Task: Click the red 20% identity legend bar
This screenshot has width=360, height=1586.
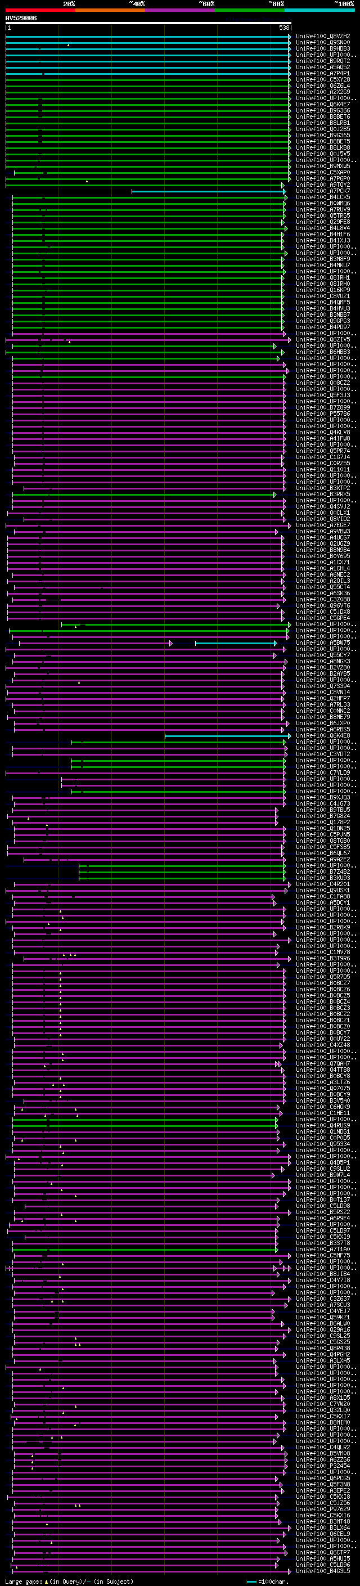Action: pyautogui.click(x=40, y=10)
